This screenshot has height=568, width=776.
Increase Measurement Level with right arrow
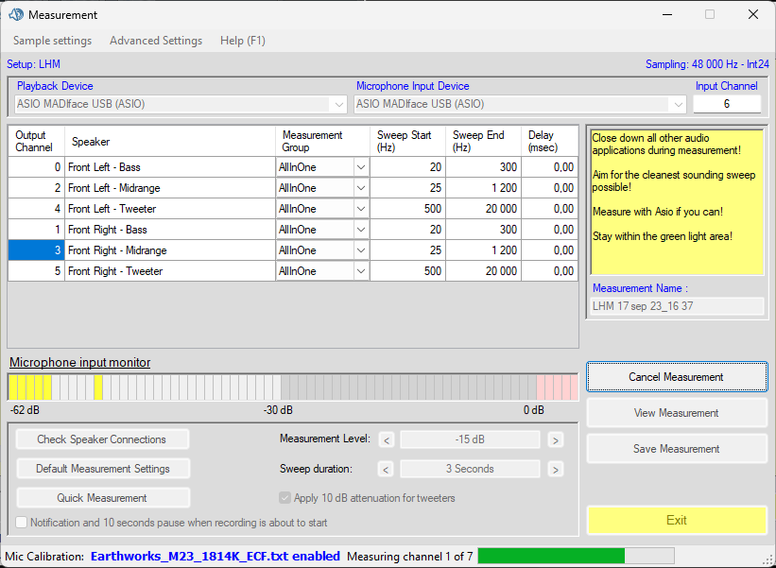(555, 439)
